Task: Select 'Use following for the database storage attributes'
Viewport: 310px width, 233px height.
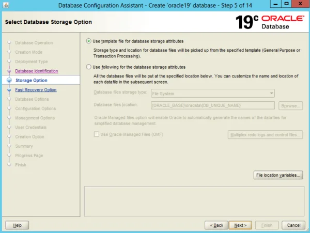Action: [88, 67]
